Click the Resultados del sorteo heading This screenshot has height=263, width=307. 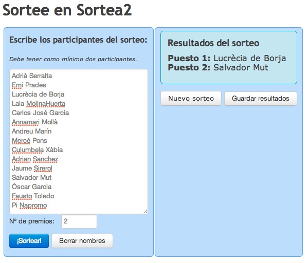pyautogui.click(x=213, y=43)
